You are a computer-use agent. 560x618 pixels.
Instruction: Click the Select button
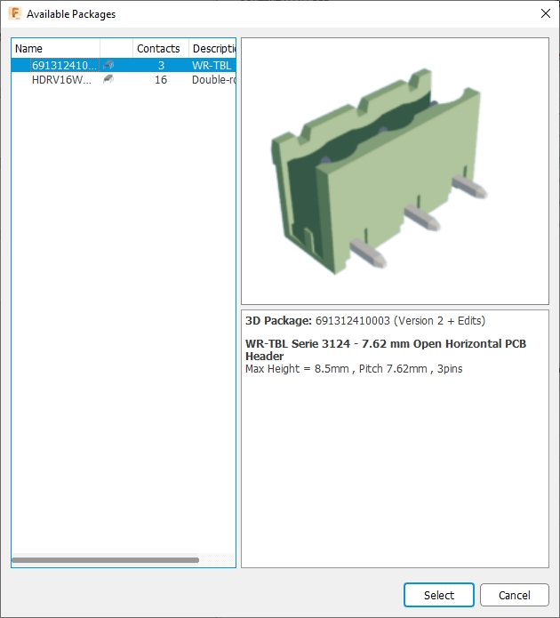[438, 595]
